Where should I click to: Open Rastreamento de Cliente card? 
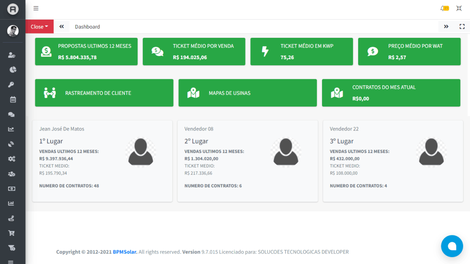click(x=104, y=93)
